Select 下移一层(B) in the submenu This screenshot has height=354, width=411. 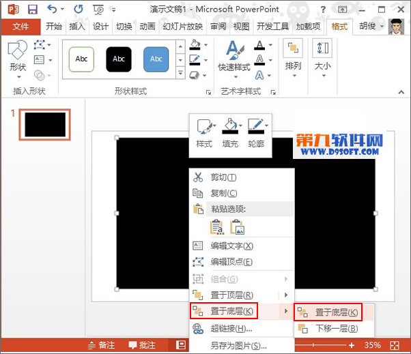334,328
